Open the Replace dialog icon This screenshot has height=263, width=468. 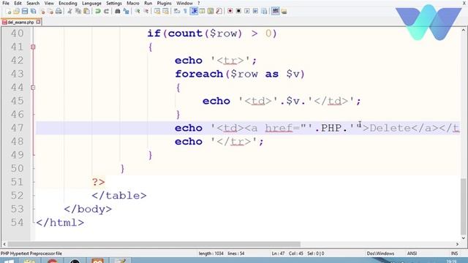pos(127,12)
